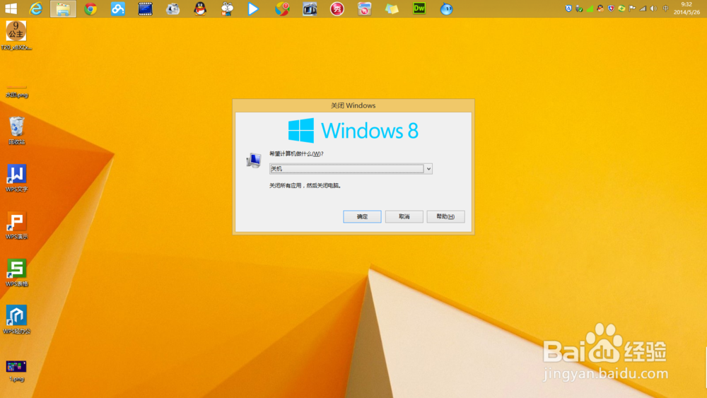Click text 关闭所有应用，然后关闭电脑。
This screenshot has width=707, height=398.
click(305, 185)
